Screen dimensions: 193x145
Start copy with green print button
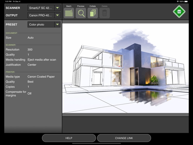179,12
